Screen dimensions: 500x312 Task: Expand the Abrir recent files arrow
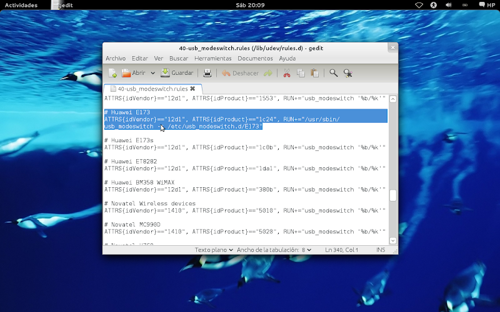coord(152,73)
